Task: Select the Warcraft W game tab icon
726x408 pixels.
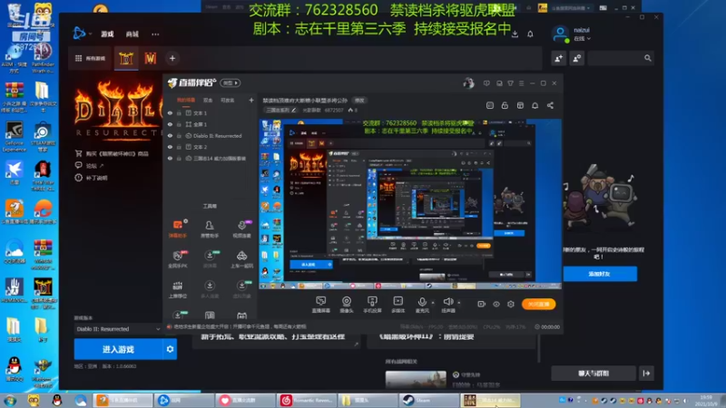Action: click(151, 58)
